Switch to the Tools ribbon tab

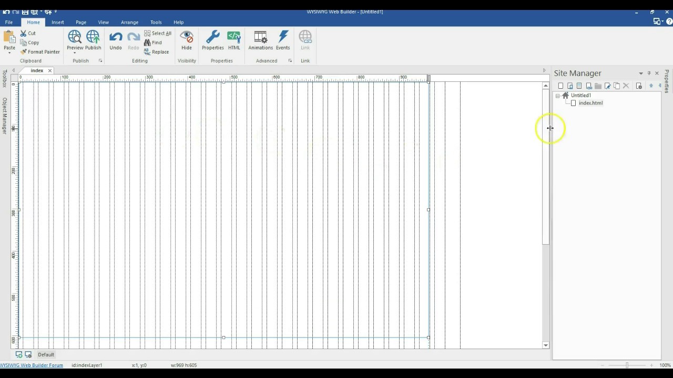(x=156, y=22)
